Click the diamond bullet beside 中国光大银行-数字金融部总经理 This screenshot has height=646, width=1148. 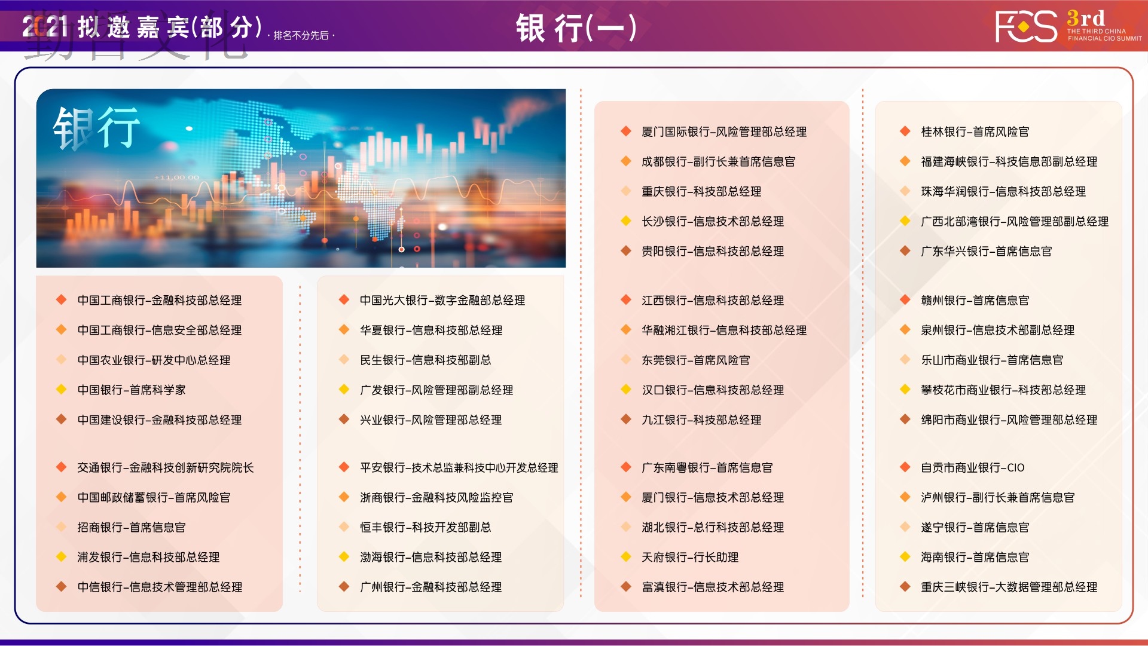pos(344,299)
